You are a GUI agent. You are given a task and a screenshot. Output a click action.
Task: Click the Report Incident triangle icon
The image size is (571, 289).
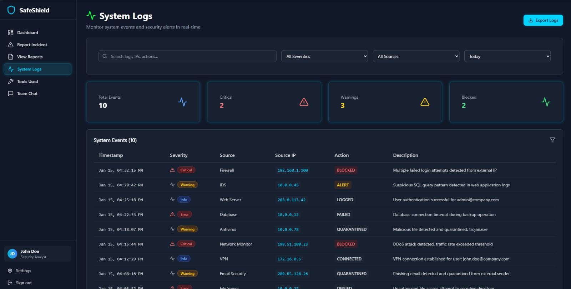coord(11,45)
